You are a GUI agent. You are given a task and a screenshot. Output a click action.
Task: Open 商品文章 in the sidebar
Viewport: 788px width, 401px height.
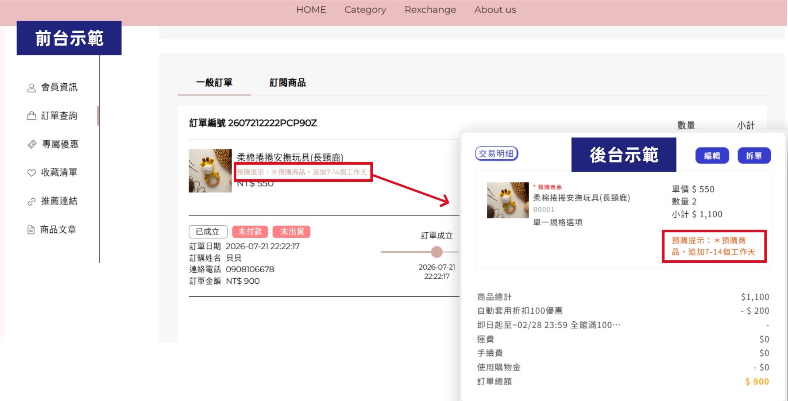[58, 230]
